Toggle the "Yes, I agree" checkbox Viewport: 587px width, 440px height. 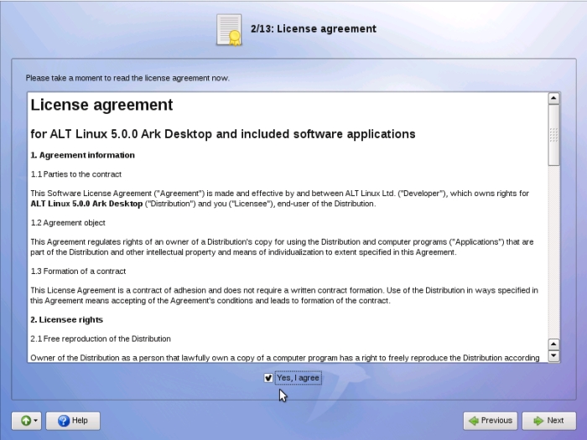pyautogui.click(x=268, y=378)
